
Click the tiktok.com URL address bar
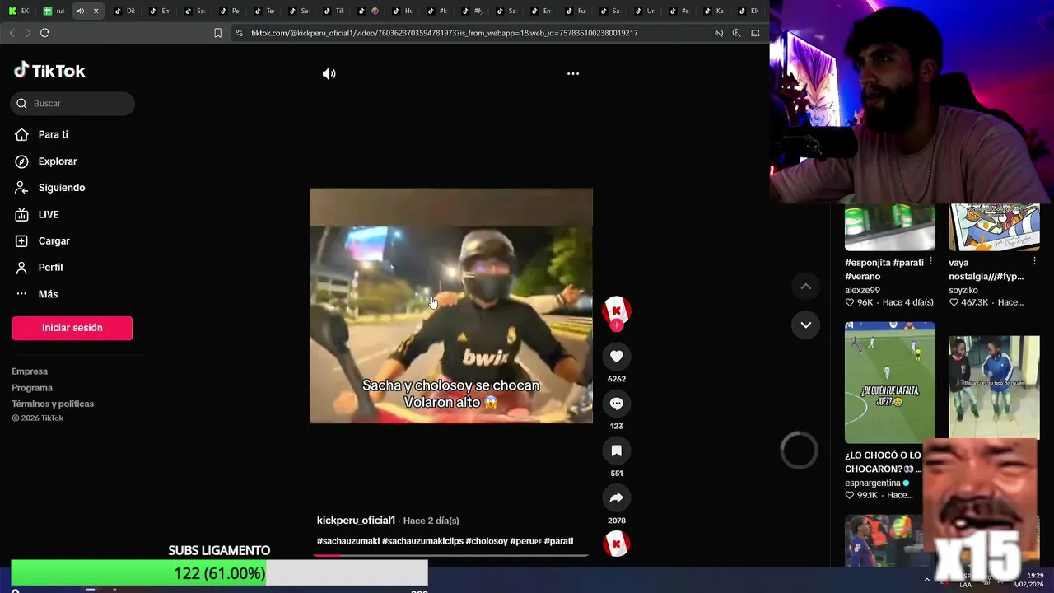click(445, 33)
